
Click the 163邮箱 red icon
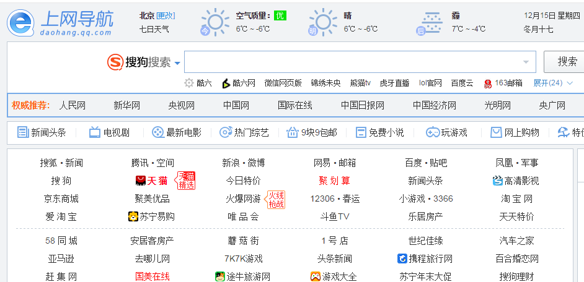tap(487, 83)
